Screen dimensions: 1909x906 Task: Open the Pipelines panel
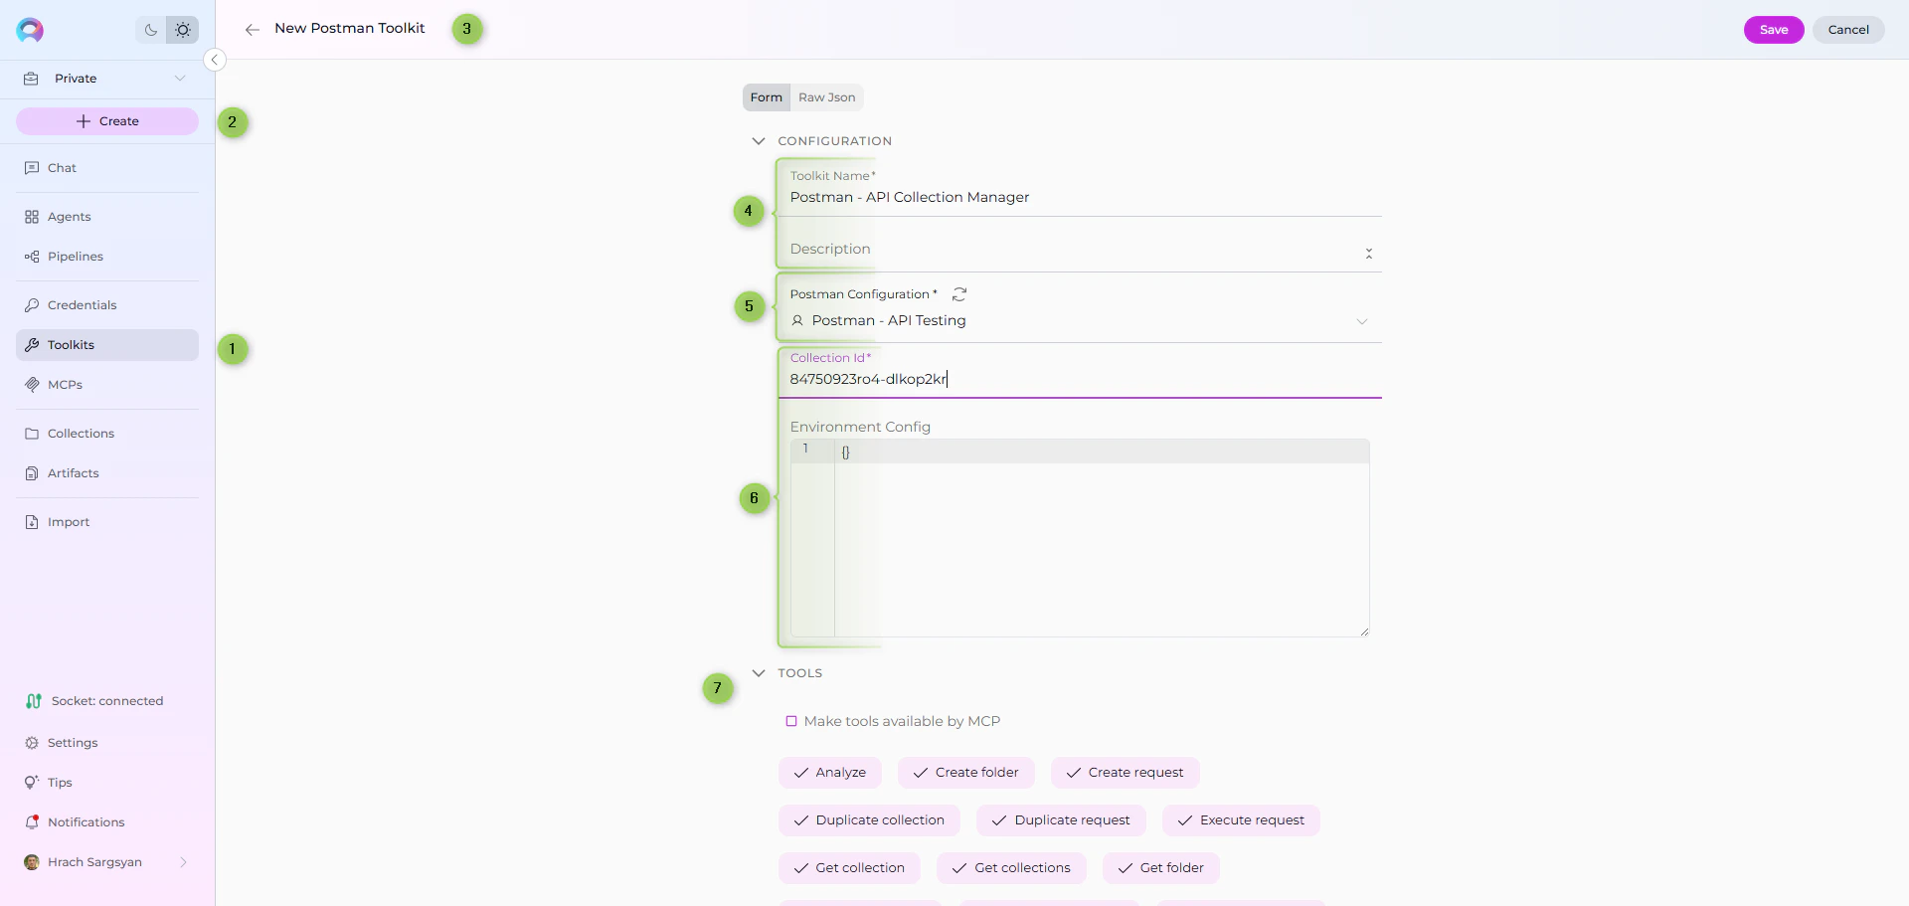pyautogui.click(x=74, y=256)
